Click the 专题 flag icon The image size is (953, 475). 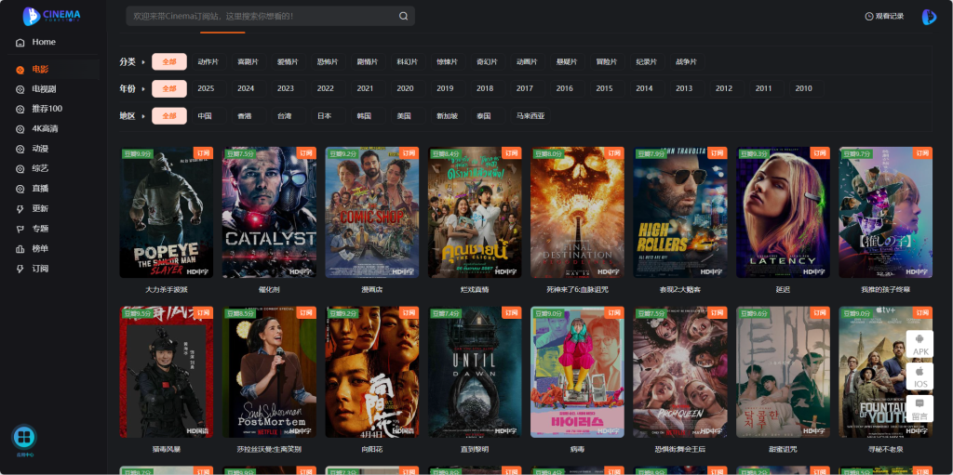click(x=20, y=229)
